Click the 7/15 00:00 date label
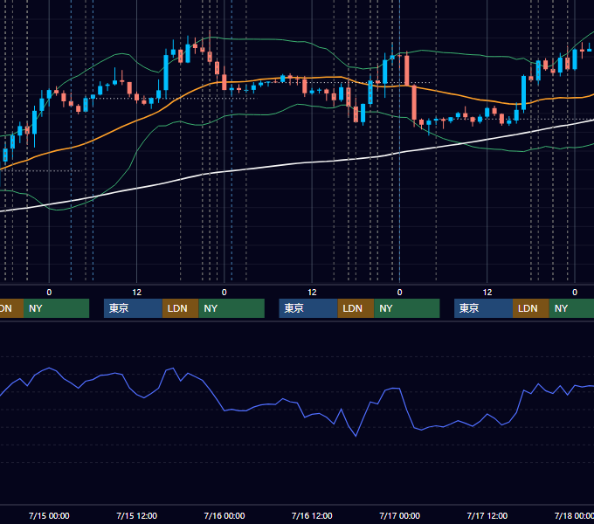The width and height of the screenshot is (594, 524). [x=49, y=515]
